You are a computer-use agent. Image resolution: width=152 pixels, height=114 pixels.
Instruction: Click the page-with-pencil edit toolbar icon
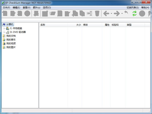click(x=67, y=14)
